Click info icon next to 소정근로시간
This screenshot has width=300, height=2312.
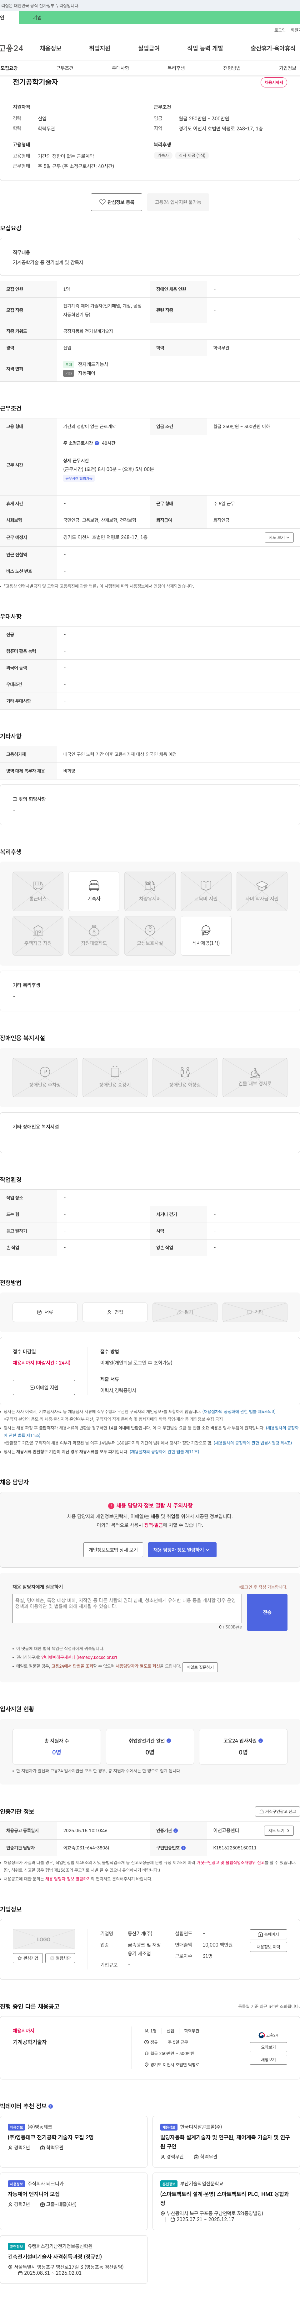97,443
